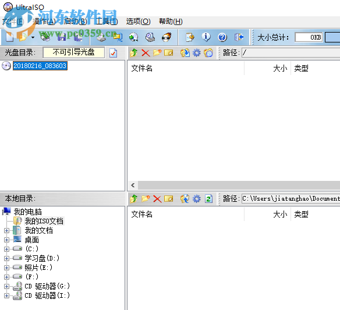The width and height of the screenshot is (340, 310).
Task: Click the Save floppy disk icon
Action: (62, 37)
